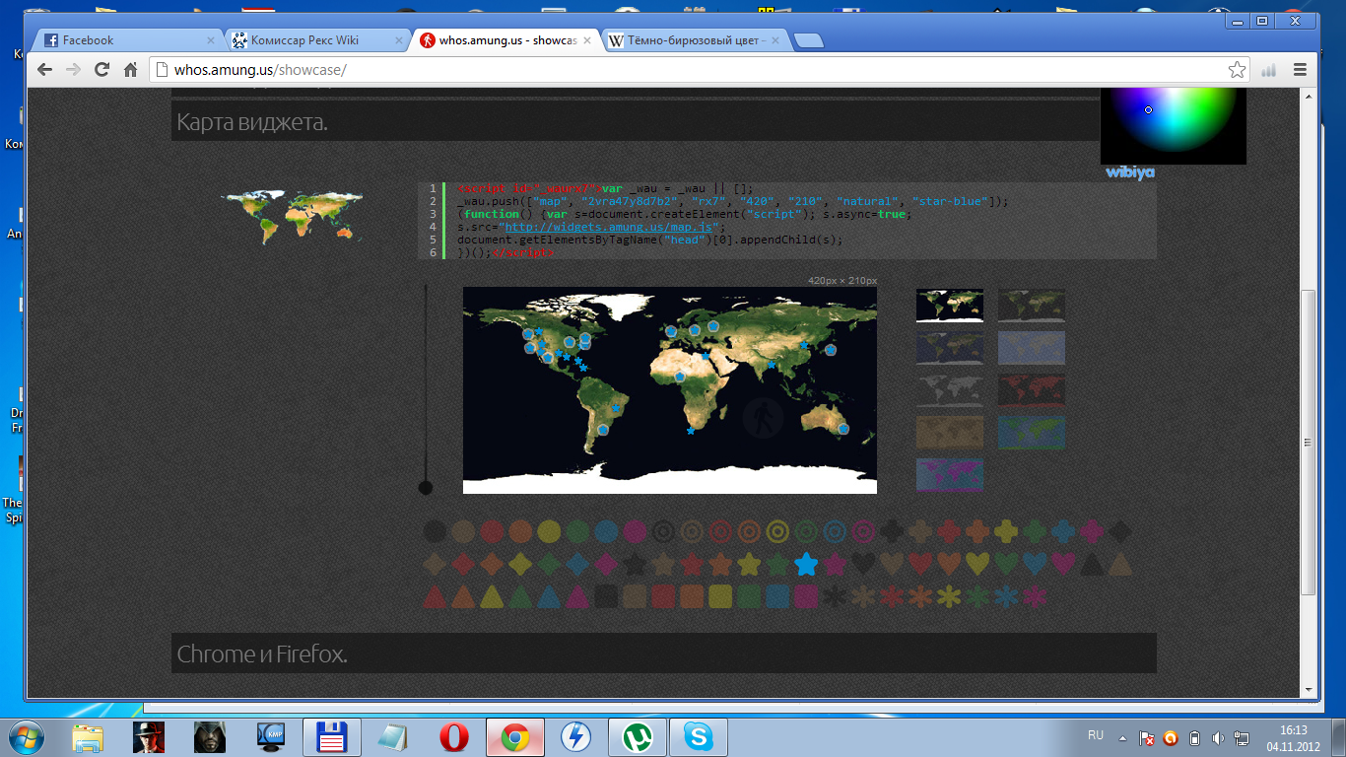Choose the gray monochrome map style thumbnail
The image size is (1346, 757).
click(x=950, y=390)
